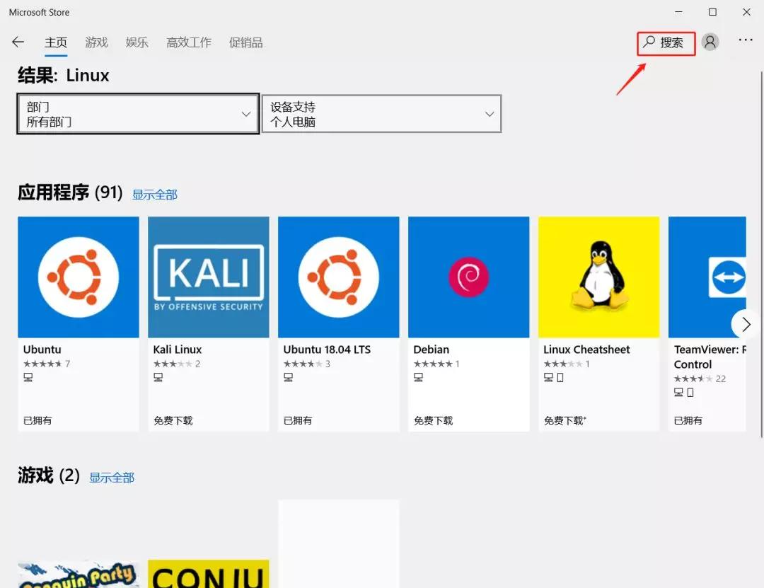Open the Ubuntu app tile
Screen dimensions: 764x588
tap(78, 276)
